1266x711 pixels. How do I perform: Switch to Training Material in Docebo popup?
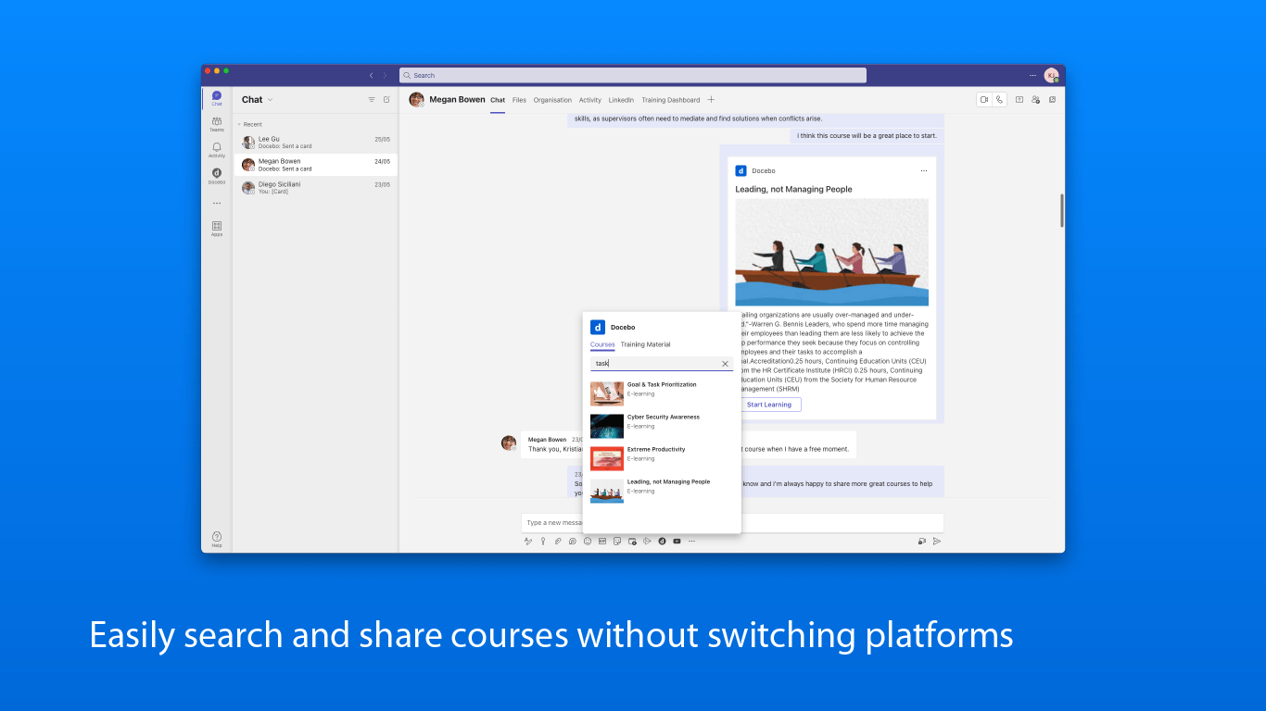coord(645,344)
